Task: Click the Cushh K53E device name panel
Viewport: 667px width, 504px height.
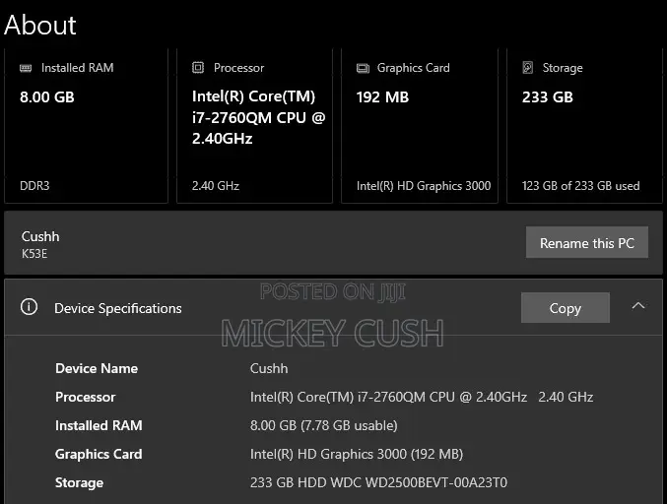Action: tap(333, 243)
